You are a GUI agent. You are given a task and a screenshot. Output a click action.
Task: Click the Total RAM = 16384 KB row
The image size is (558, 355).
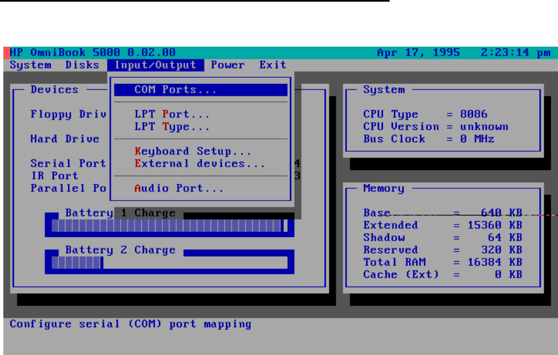443,262
